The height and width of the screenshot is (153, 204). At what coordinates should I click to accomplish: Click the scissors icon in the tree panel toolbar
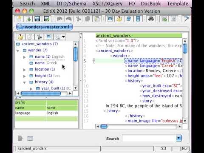[x=39, y=37]
